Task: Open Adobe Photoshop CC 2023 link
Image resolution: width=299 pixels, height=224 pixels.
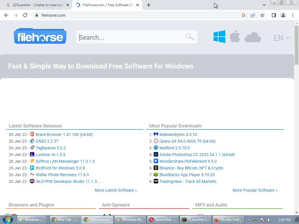Action: pos(197,155)
